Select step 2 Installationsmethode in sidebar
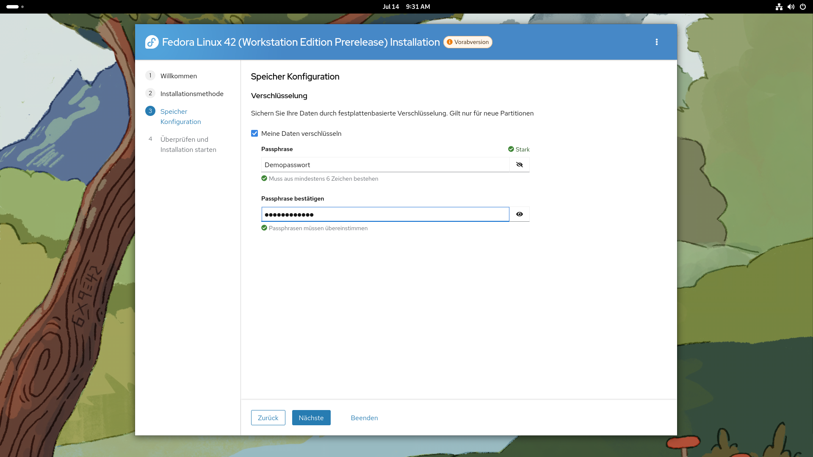Viewport: 813px width, 457px height. pos(192,94)
